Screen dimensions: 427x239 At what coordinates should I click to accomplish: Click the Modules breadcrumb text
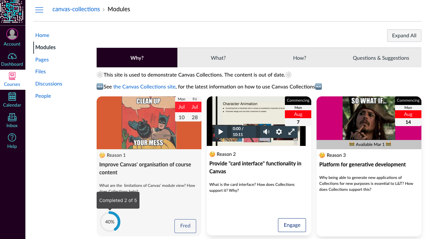click(x=119, y=9)
